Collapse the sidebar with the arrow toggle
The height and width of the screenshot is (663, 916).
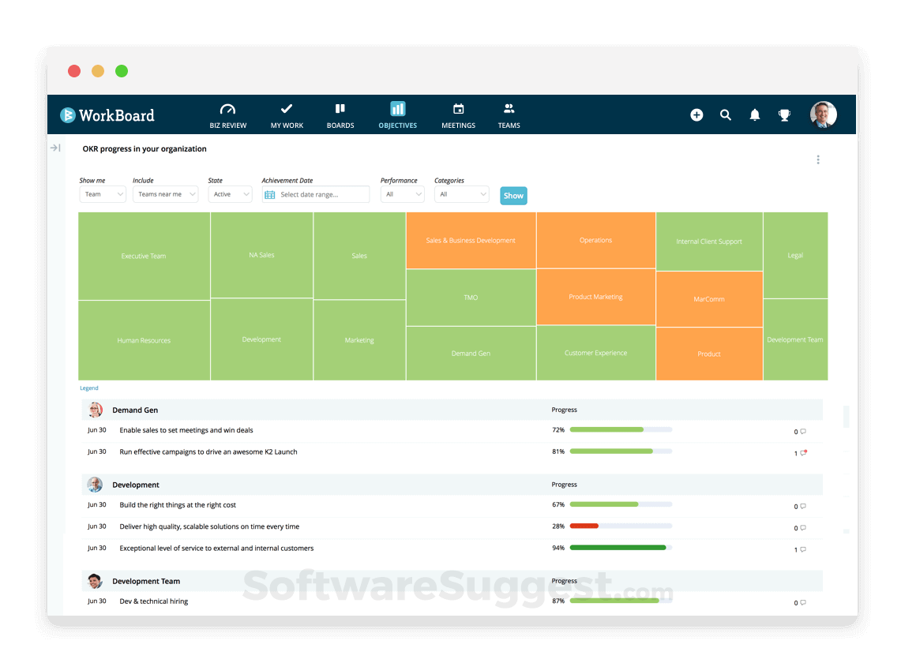click(54, 148)
